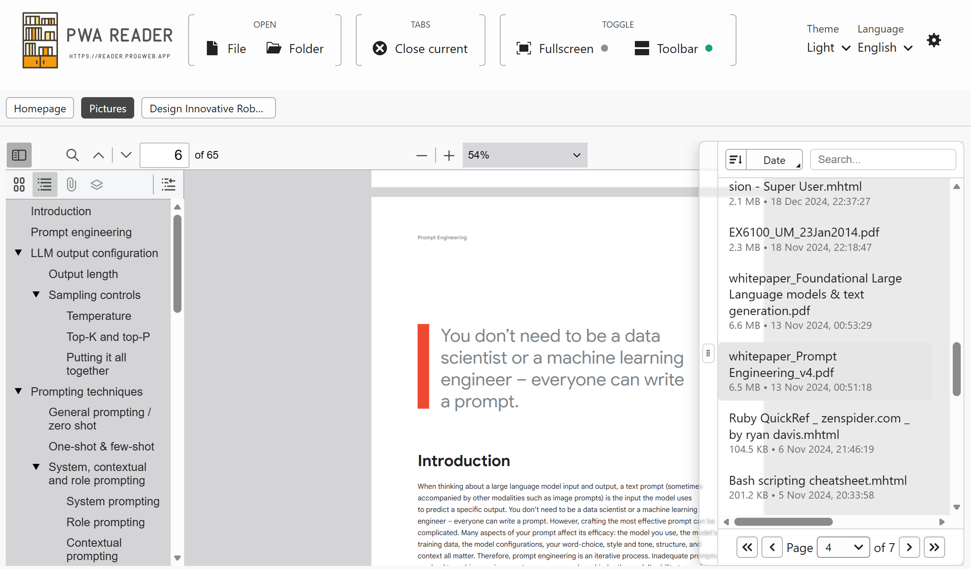Image resolution: width=971 pixels, height=569 pixels.
Task: Collapse the Sampling controls outline section
Action: [36, 295]
